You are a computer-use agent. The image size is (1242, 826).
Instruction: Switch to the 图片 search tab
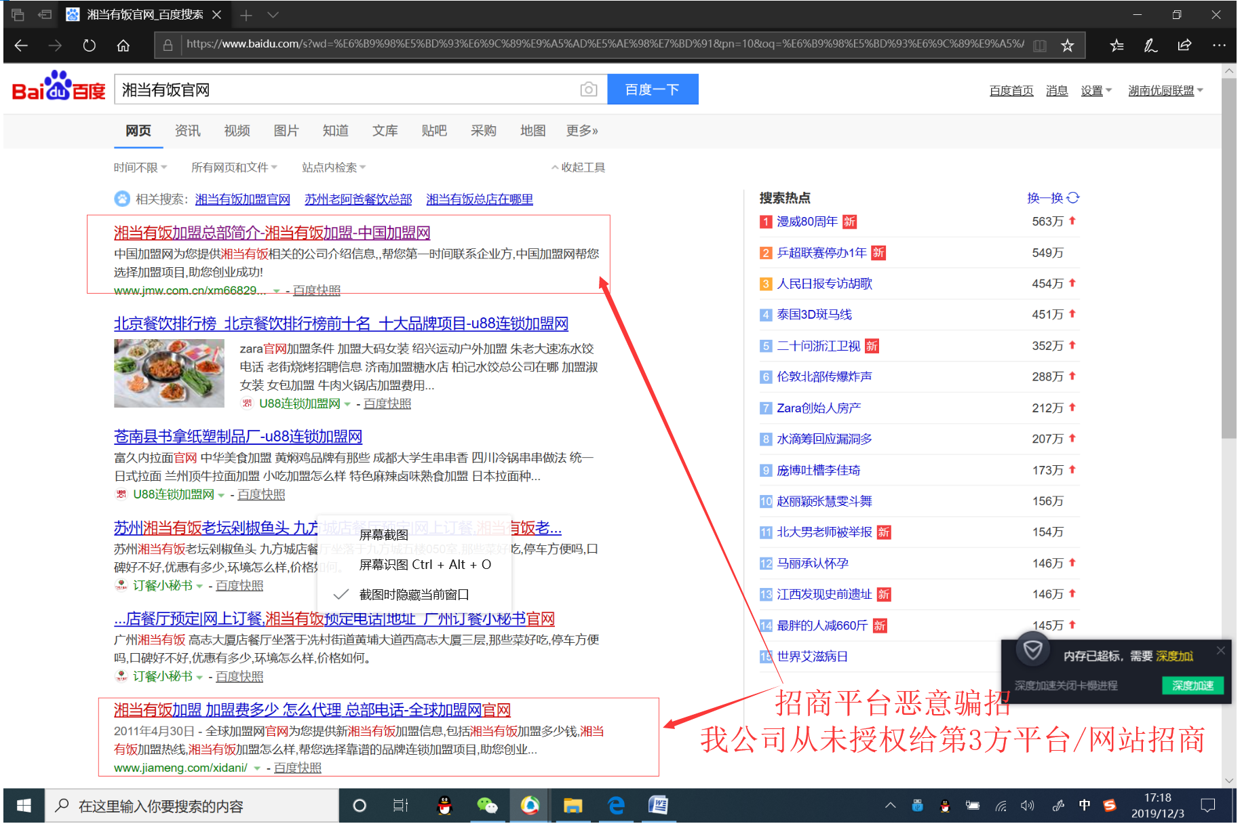click(286, 131)
